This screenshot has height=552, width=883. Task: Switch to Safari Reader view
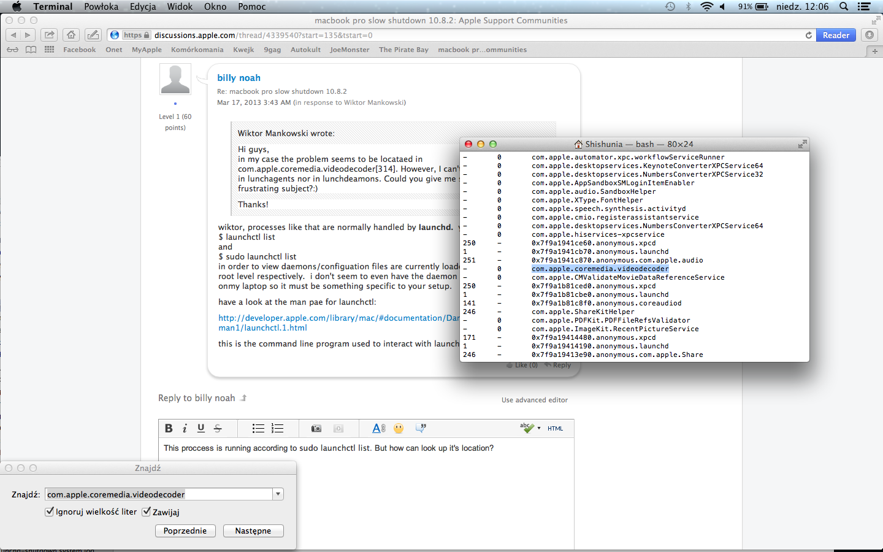click(x=836, y=35)
